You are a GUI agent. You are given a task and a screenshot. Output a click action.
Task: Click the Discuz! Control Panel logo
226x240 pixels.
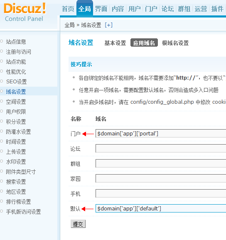click(25, 12)
